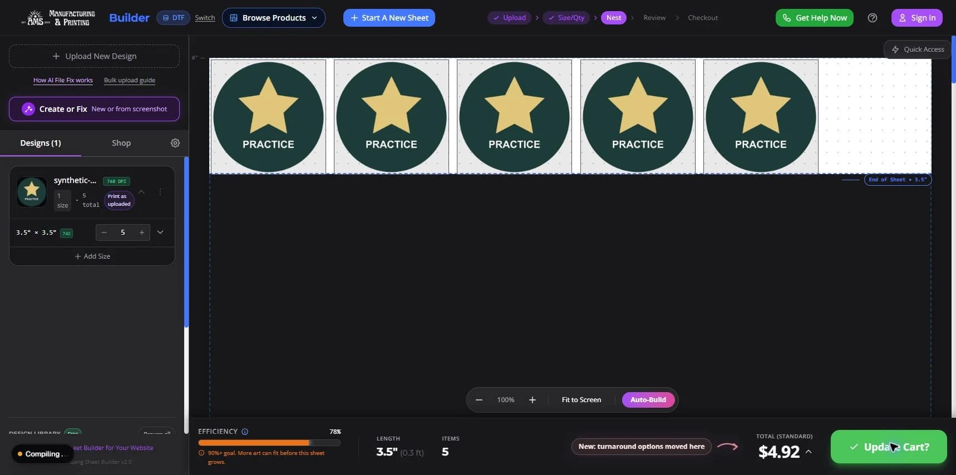Click the Create or Fix wand icon
Viewport: 956px width, 475px height.
point(28,109)
